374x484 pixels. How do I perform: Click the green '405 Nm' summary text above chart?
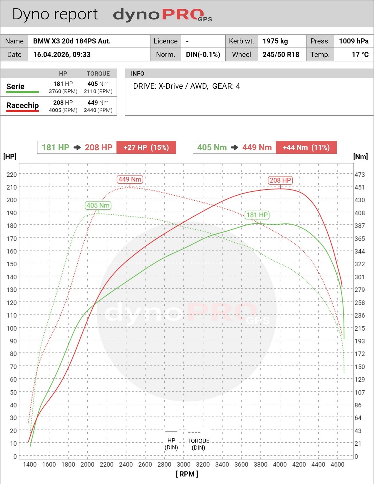[x=212, y=147]
